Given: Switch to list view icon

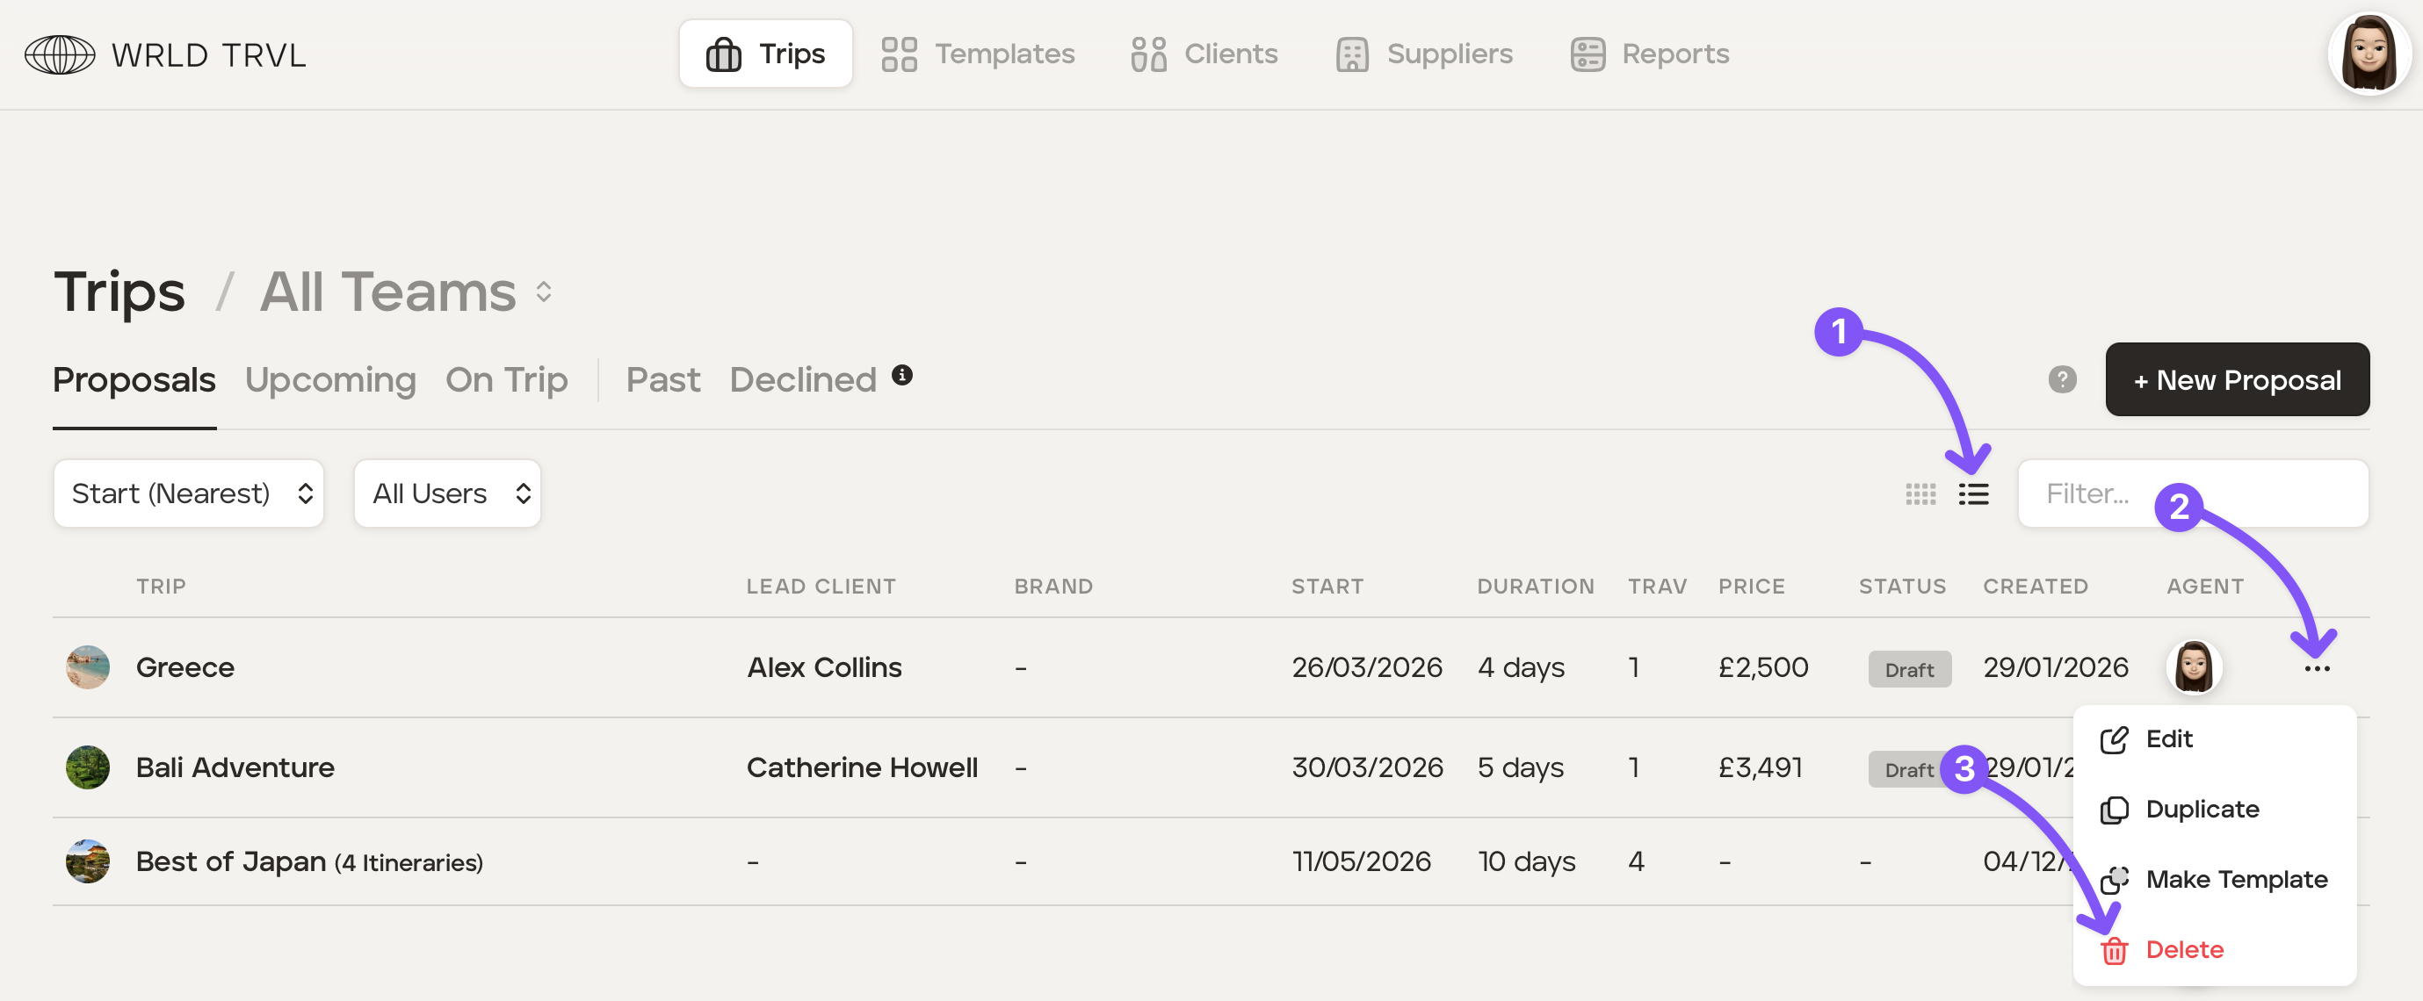Looking at the screenshot, I should (1972, 493).
